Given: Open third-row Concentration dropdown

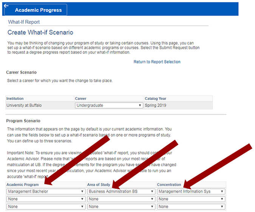Looking at the screenshot, I should tap(191, 207).
